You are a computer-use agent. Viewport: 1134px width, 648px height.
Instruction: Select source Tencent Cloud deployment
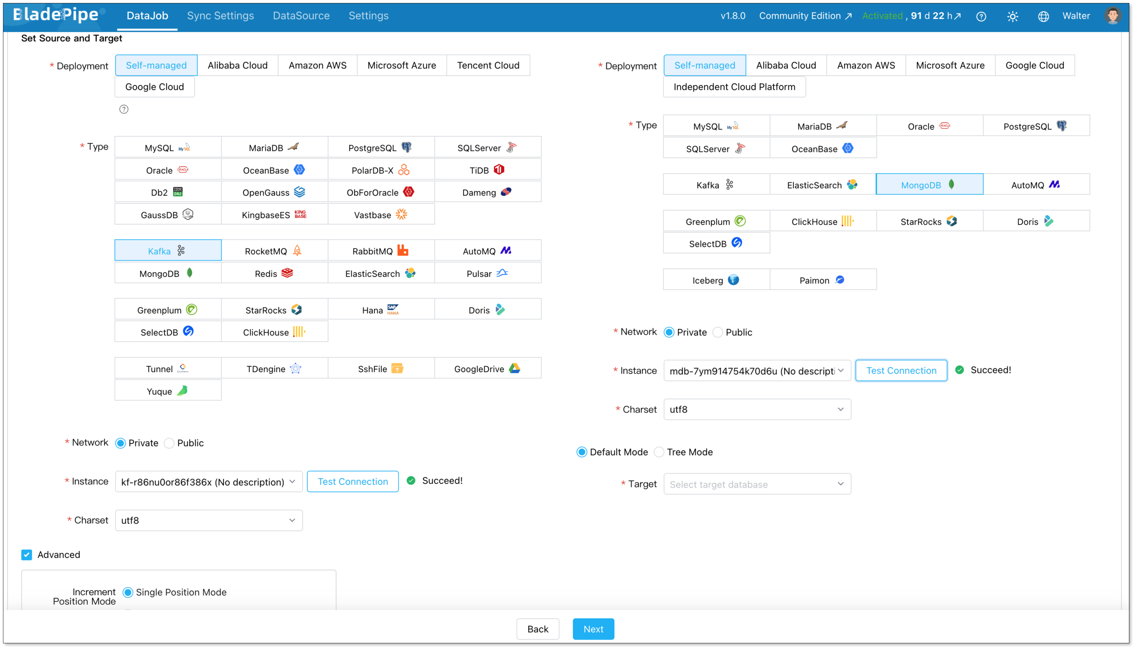point(488,65)
